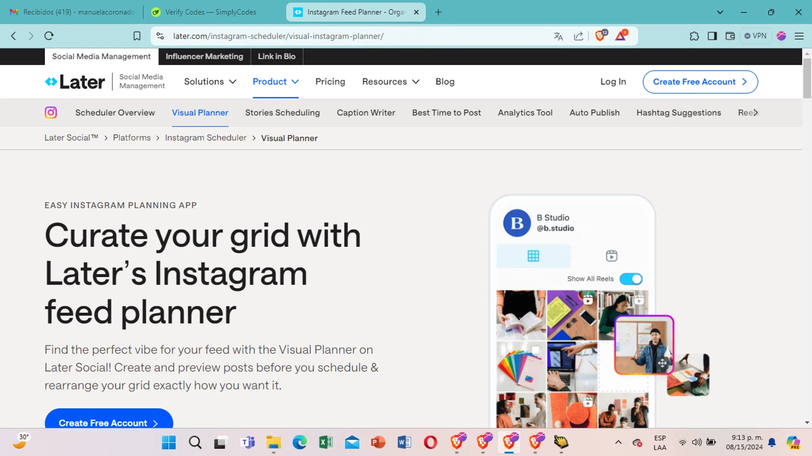Viewport: 812px width, 456px height.
Task: Open Excel from the taskbar
Action: 326,442
